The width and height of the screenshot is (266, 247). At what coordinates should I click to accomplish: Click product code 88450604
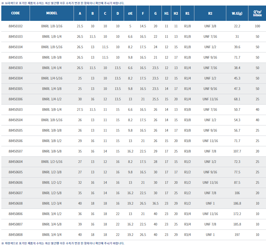point(15,162)
